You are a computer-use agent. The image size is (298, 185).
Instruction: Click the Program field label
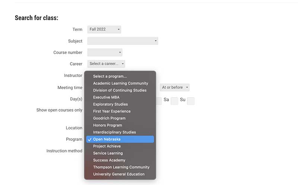(x=74, y=140)
